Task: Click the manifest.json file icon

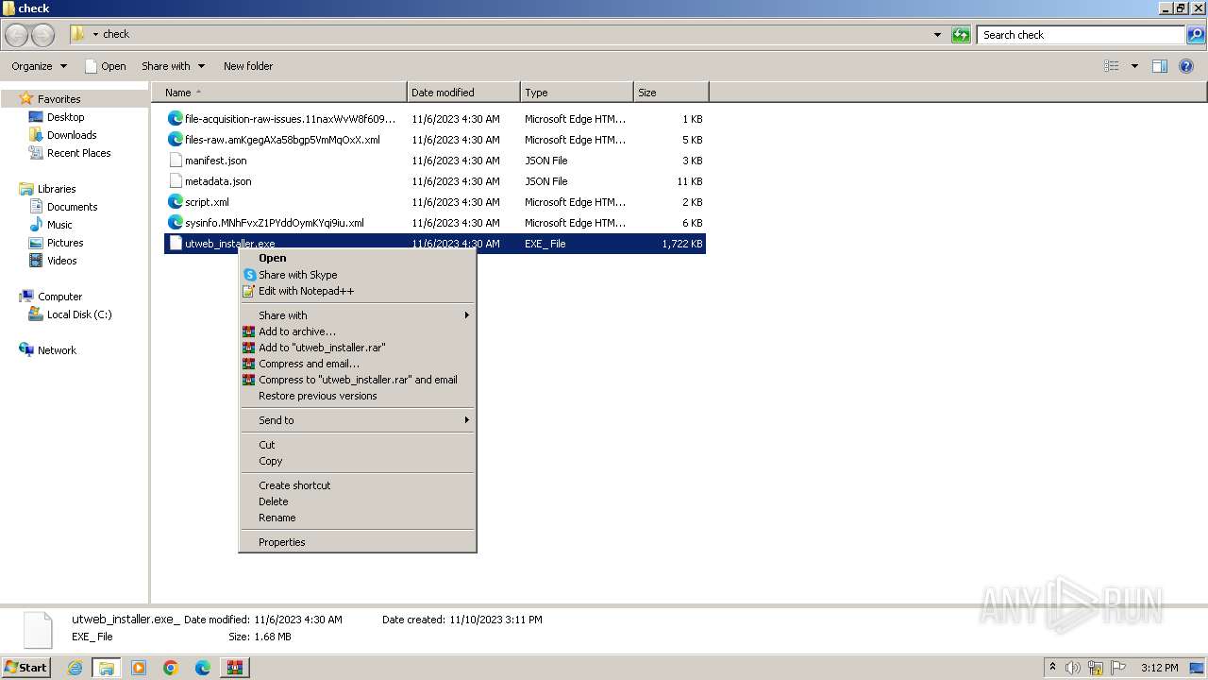Action: click(175, 160)
